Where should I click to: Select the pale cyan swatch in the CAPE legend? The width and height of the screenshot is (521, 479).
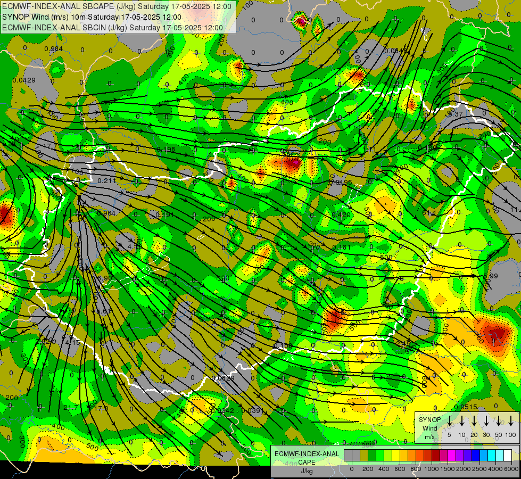(x=499, y=456)
